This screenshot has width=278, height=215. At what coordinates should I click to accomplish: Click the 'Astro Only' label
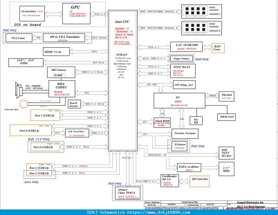pyautogui.click(x=31, y=182)
